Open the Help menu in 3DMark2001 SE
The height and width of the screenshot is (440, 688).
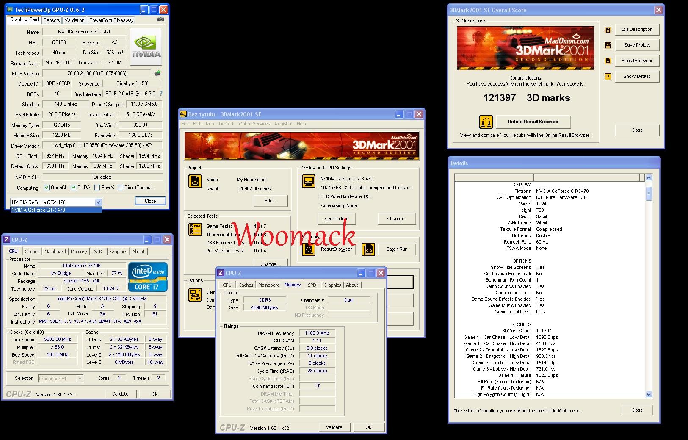(x=301, y=124)
